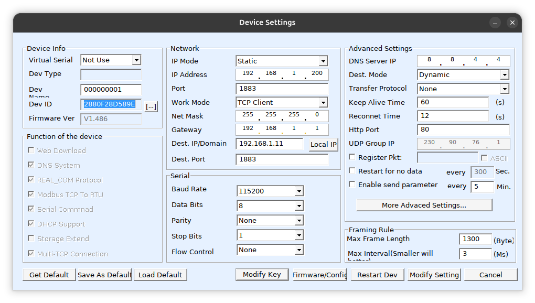Click the Max Interval field

click(x=475, y=254)
